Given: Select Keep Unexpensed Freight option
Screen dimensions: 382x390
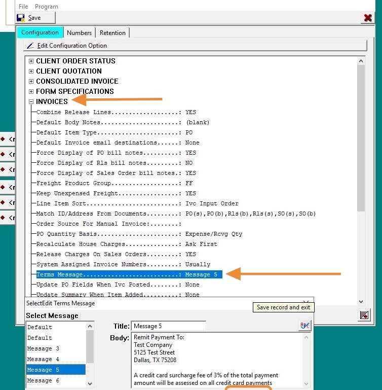Looking at the screenshot, I should coord(116,193).
